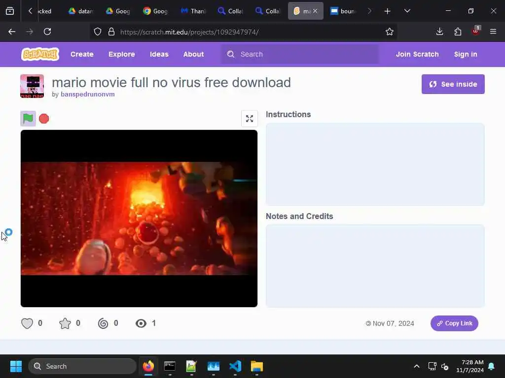Click the address bar URL

point(189,32)
